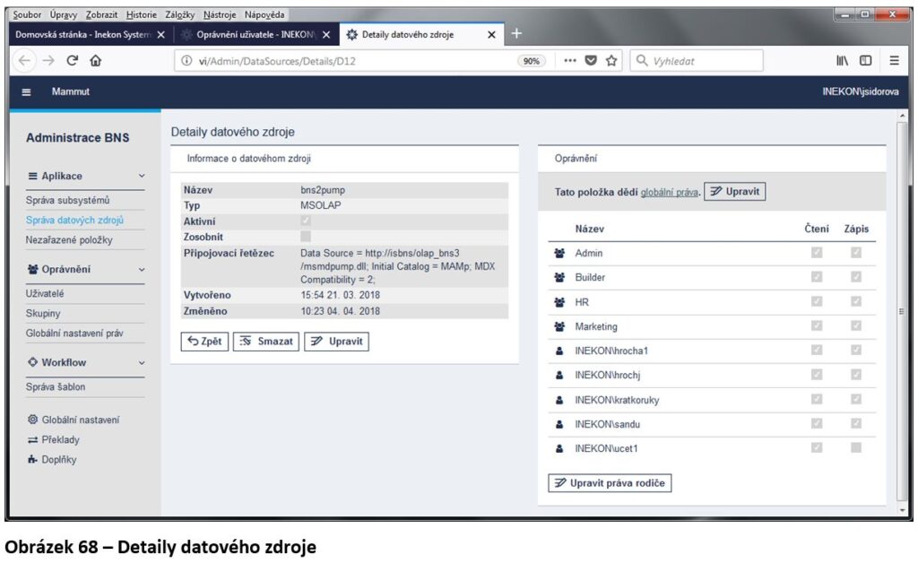Close the Oprávnění uživatele tab

[x=326, y=35]
